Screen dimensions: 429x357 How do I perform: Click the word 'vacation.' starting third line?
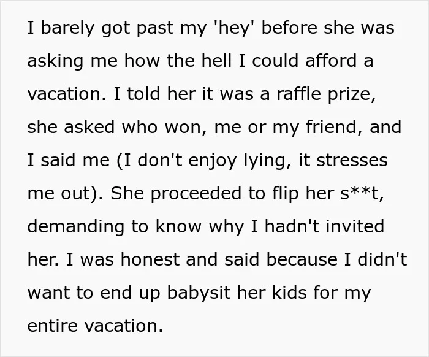[67, 94]
